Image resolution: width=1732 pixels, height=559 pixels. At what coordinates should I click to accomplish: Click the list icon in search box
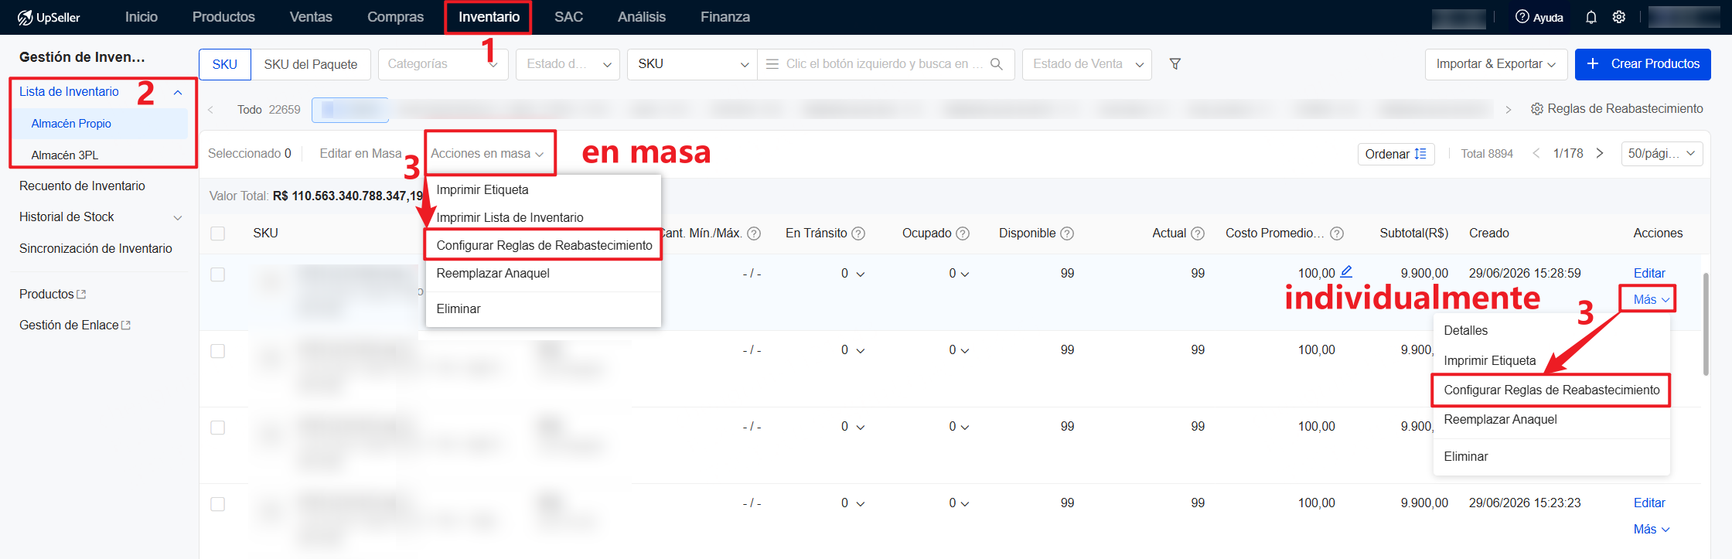[x=772, y=64]
